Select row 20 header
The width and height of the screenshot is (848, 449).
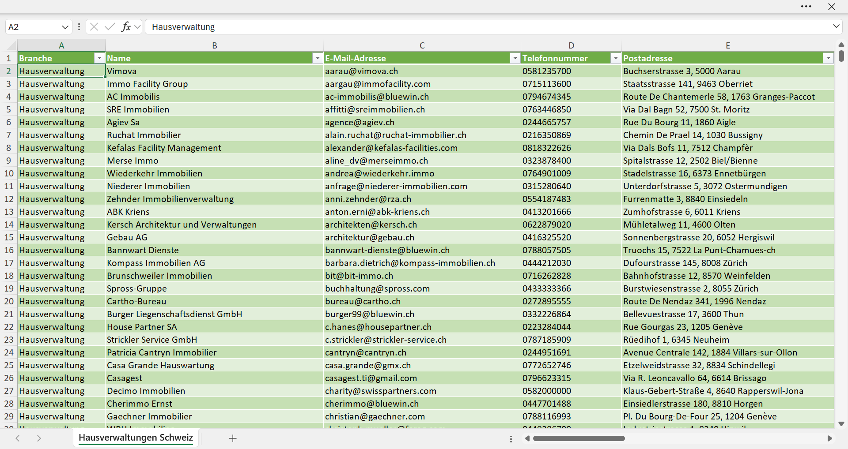click(x=8, y=301)
